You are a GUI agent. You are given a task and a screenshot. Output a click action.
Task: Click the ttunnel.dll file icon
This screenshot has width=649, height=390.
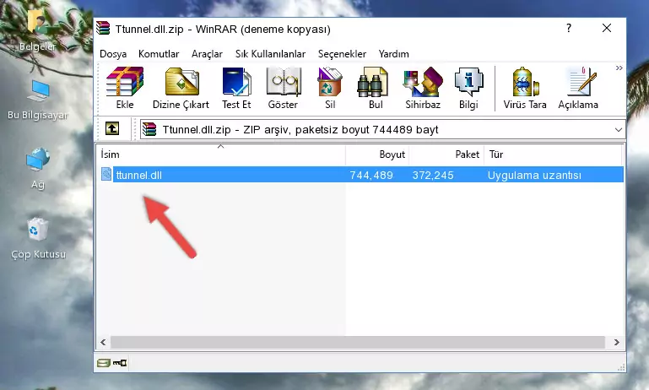[106, 174]
